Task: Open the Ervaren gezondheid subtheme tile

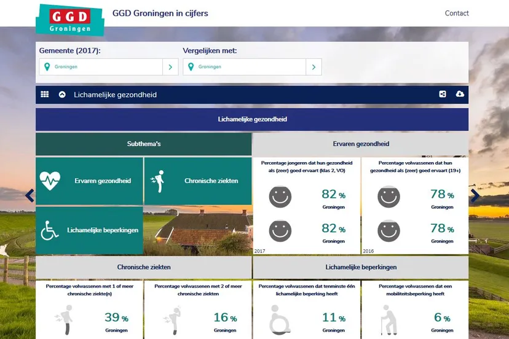Action: 89,181
